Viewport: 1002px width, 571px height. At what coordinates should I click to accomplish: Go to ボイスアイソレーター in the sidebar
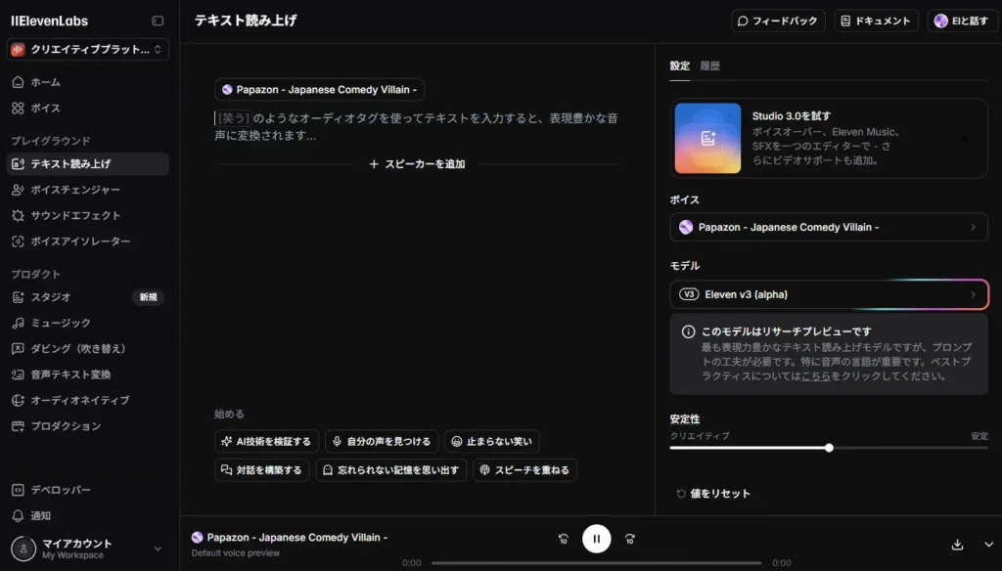80,242
